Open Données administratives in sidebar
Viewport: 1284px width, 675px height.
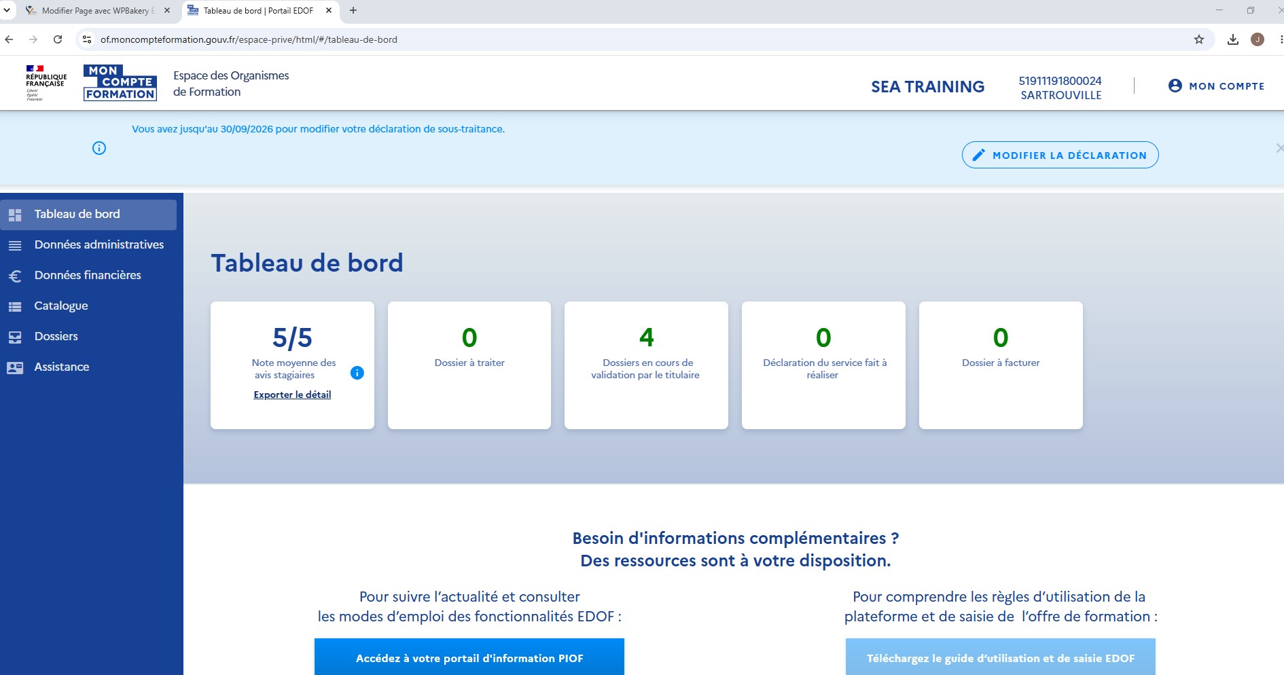99,244
